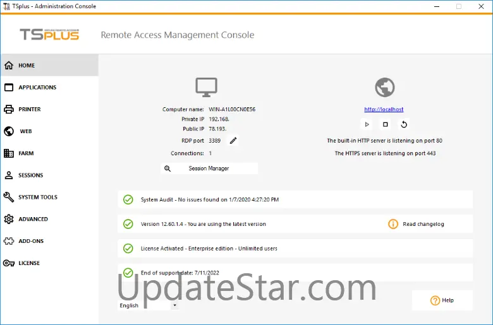Open the LICENSE section
Screen dimensions: 493x325
click(50, 263)
